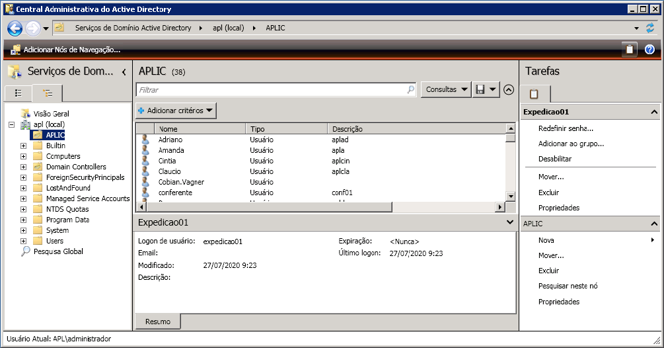Sort list by the Tipo column header
Screen dimensions: 664x348
(x=286, y=129)
